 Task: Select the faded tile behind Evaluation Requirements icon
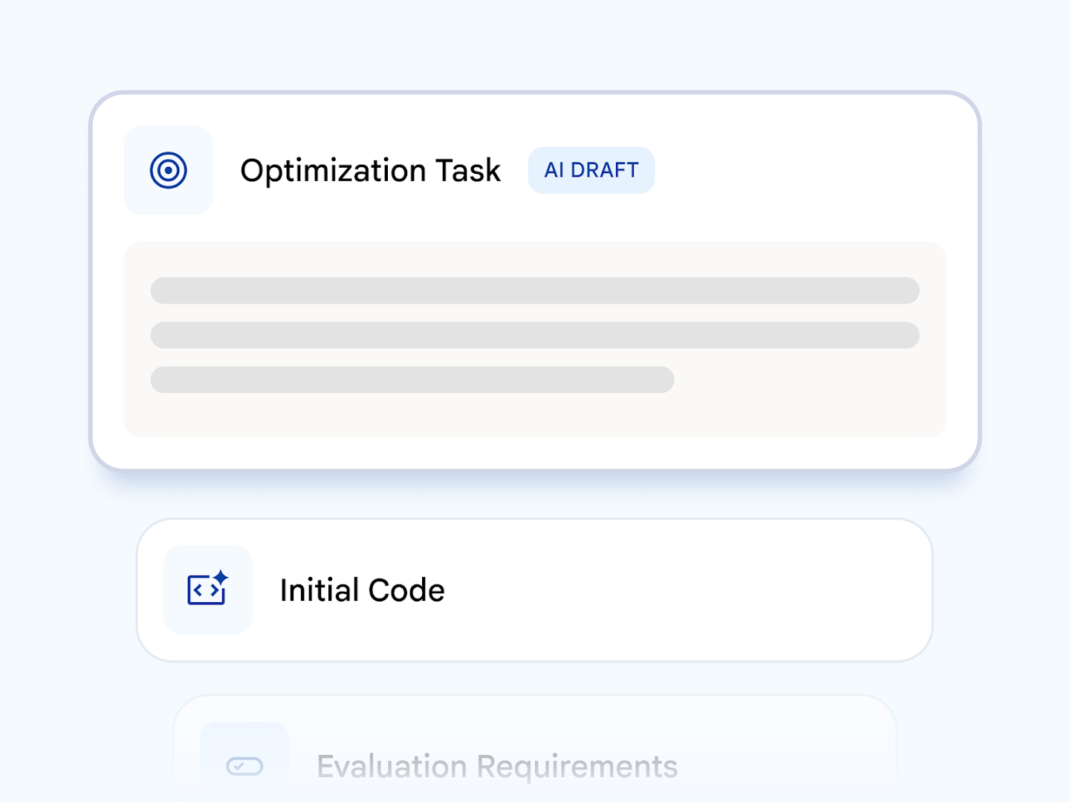pos(244,762)
